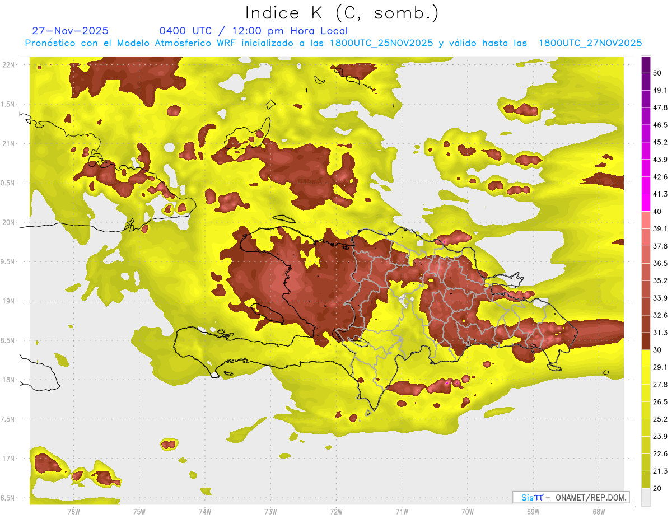Click the "SisTT - ONAMET/REP.DOM." source label
Viewport: 672px width, 519px height.
[571, 497]
